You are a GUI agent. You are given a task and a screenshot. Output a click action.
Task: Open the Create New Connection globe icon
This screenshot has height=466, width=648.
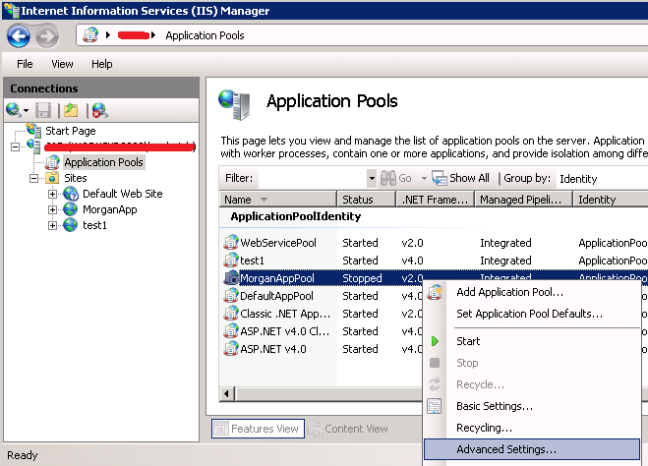(14, 110)
